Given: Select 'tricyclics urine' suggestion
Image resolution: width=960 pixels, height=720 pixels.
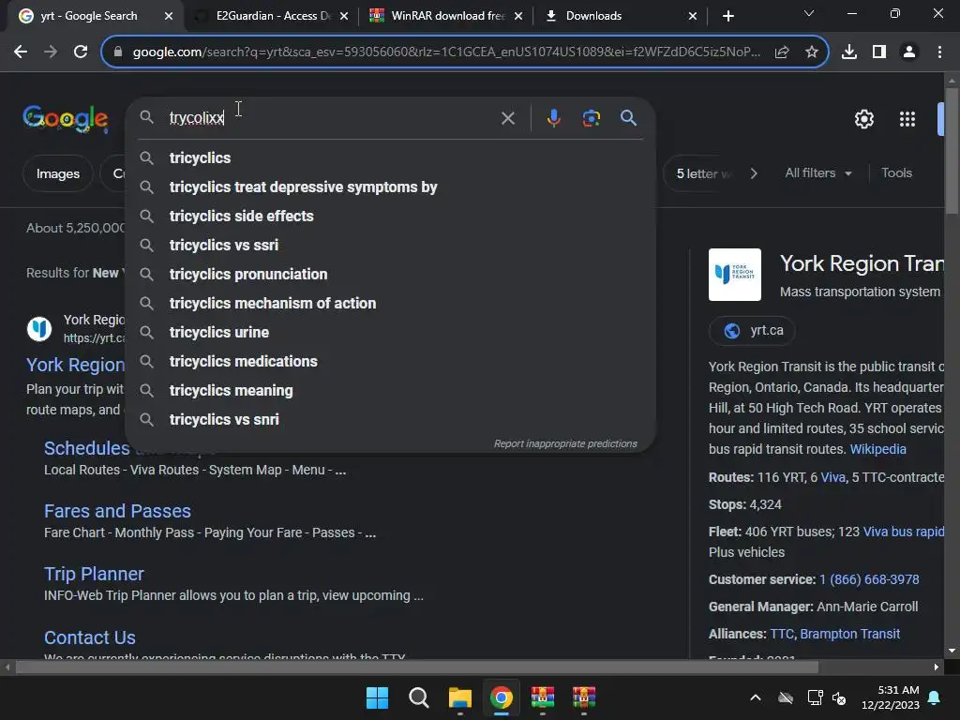Looking at the screenshot, I should tap(391, 333).
